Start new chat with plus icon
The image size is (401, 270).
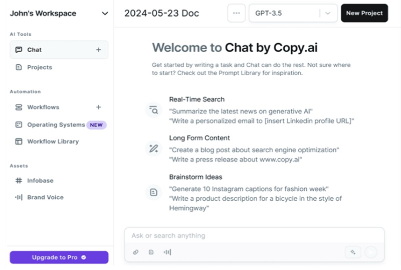[98, 50]
